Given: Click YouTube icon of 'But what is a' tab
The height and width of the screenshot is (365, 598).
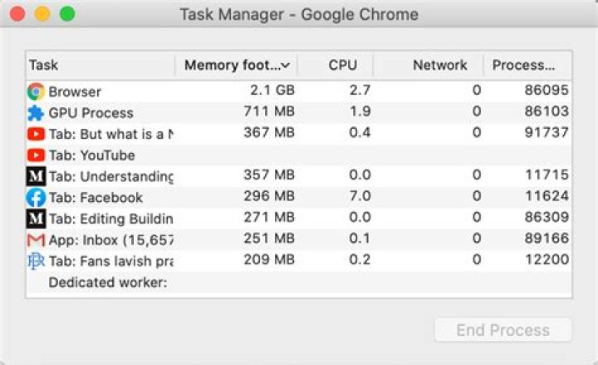Looking at the screenshot, I should coord(36,134).
